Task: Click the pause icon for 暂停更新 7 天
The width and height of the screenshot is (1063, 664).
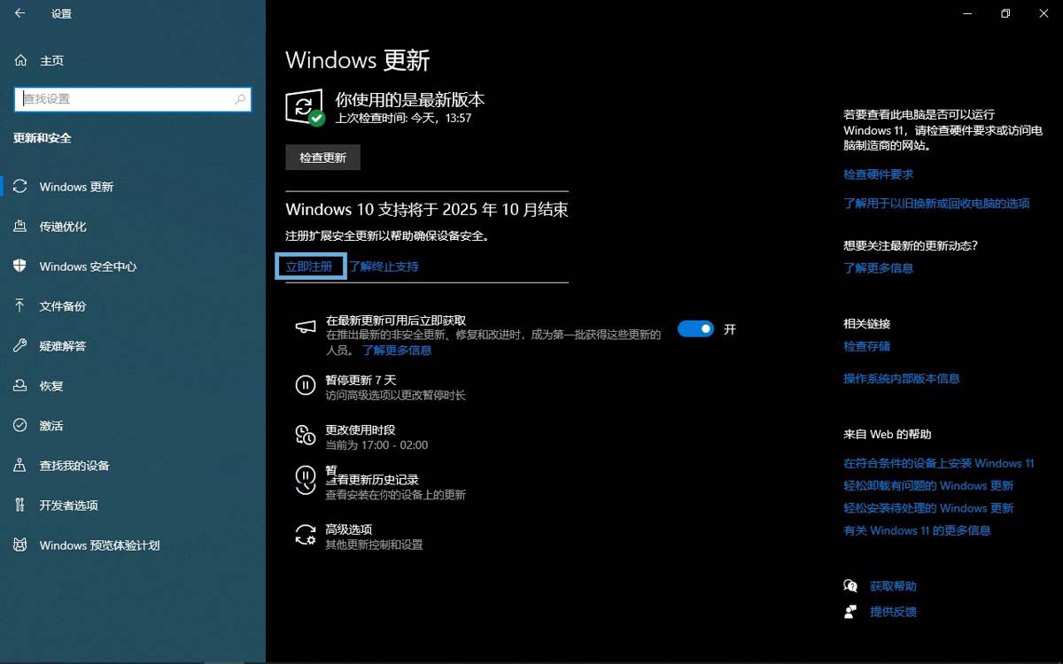Action: (305, 385)
